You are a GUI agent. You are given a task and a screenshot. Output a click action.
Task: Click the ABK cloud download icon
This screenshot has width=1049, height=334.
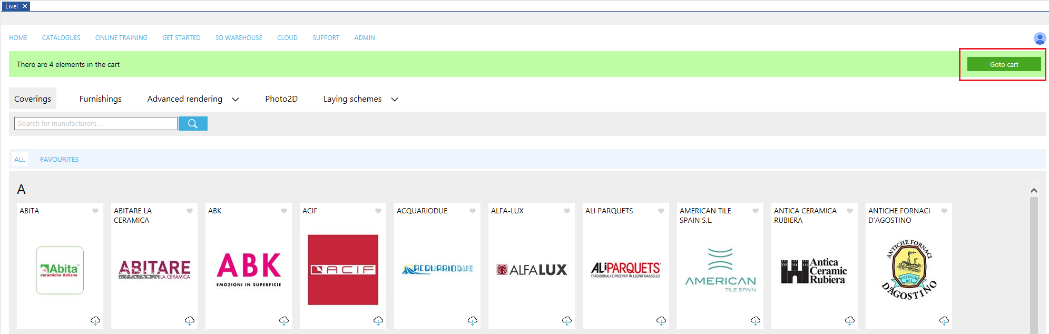pos(284,320)
